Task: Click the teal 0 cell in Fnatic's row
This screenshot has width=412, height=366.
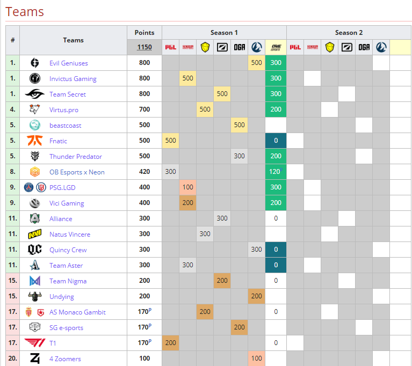Action: 276,141
